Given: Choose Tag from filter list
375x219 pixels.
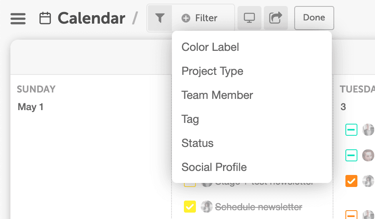Looking at the screenshot, I should [x=190, y=119].
